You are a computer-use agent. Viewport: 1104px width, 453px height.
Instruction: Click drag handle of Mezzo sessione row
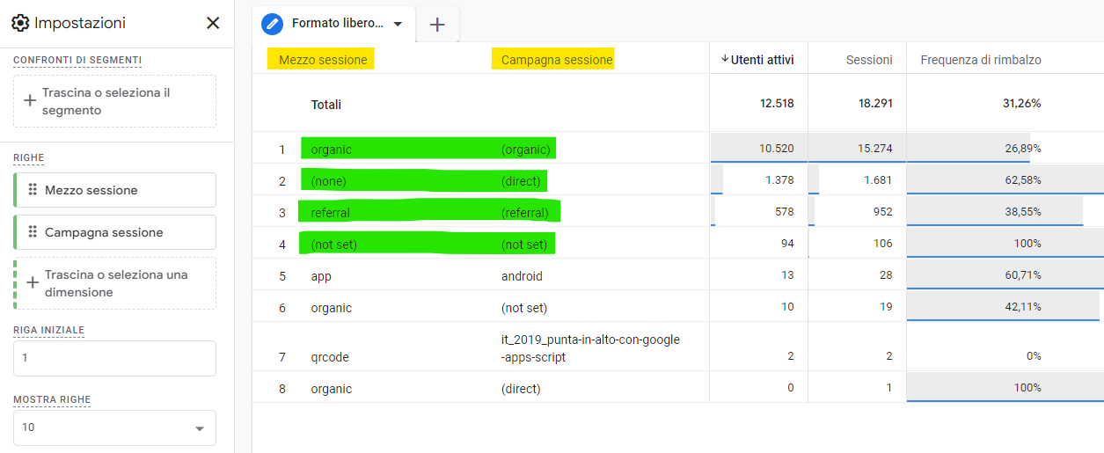coord(33,190)
